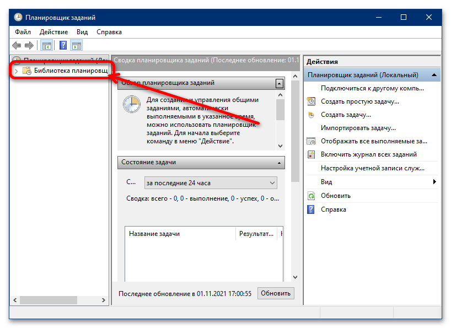Click the back arrow toolbar icon
Screen dimensions: 451x328
17,46
